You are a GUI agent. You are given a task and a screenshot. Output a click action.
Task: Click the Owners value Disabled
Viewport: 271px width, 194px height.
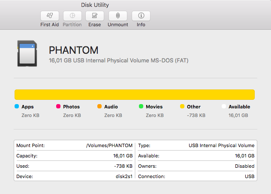[245, 166]
